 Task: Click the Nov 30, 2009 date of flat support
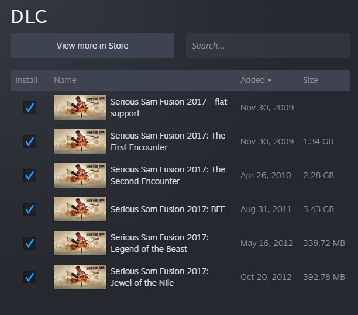pyautogui.click(x=267, y=108)
